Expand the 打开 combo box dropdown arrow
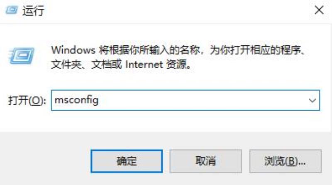Screen dimensions: 332x185 (312, 100)
